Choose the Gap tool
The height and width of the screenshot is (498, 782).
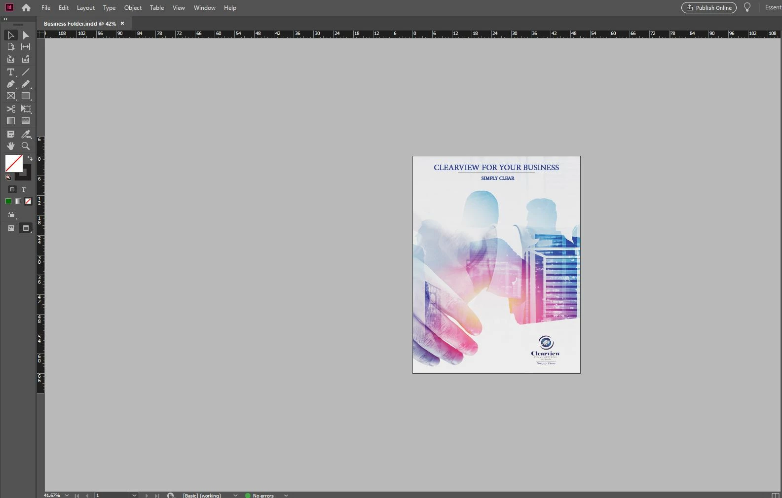[26, 47]
